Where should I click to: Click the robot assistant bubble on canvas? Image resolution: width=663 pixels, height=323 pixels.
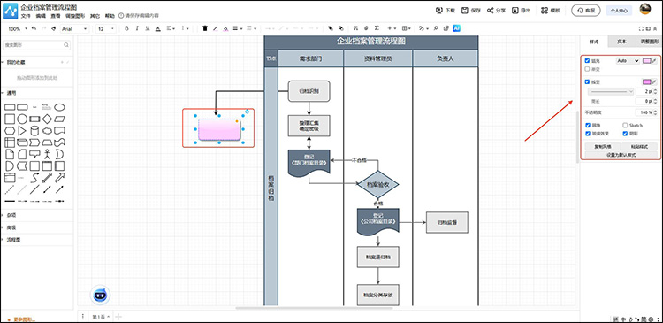pyautogui.click(x=100, y=295)
